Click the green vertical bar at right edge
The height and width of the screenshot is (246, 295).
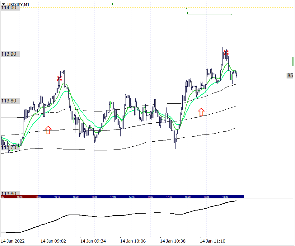point(293,61)
